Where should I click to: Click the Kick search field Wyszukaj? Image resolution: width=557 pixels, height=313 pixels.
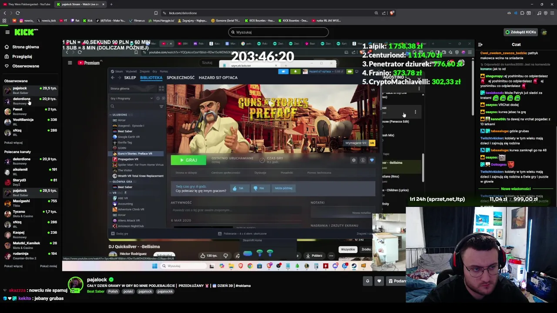coord(278,32)
